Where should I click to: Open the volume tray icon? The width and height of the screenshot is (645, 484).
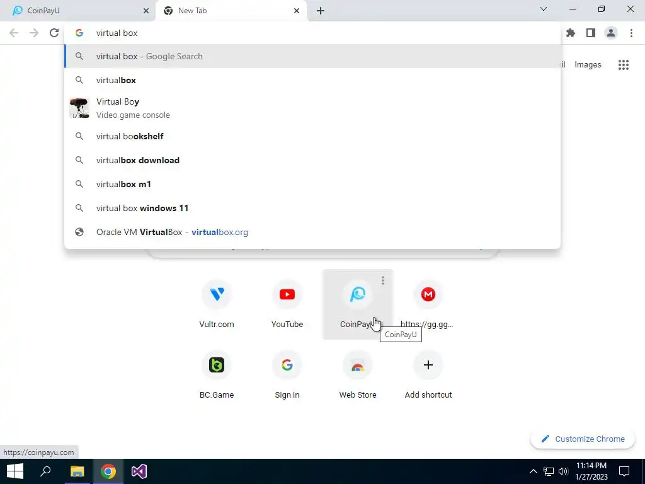[563, 471]
